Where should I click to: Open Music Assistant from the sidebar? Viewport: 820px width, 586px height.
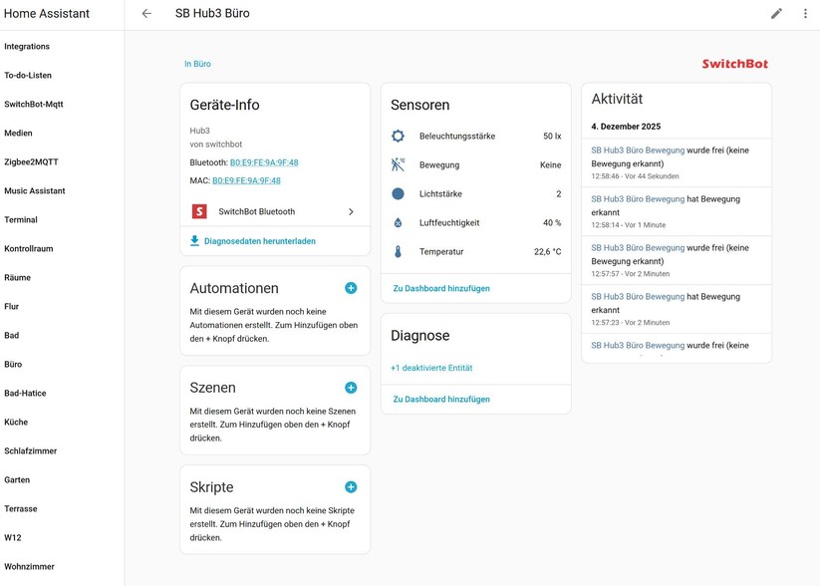point(36,190)
